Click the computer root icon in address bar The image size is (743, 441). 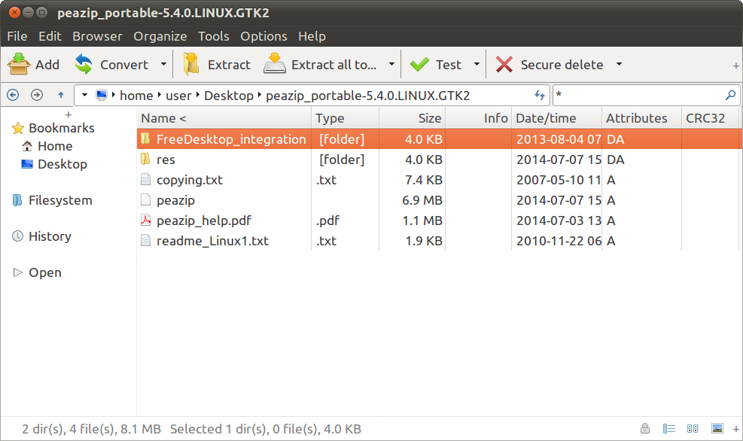(102, 96)
